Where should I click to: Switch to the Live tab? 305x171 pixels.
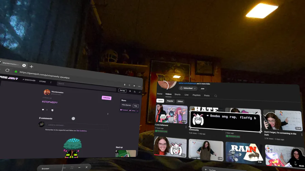[x=186, y=95]
